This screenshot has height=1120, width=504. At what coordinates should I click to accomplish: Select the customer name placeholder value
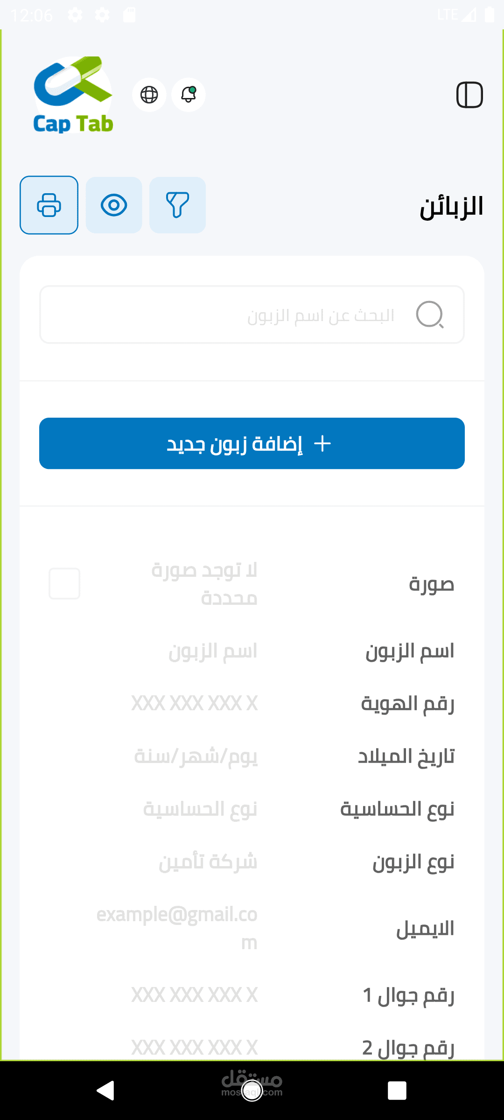[x=213, y=651]
